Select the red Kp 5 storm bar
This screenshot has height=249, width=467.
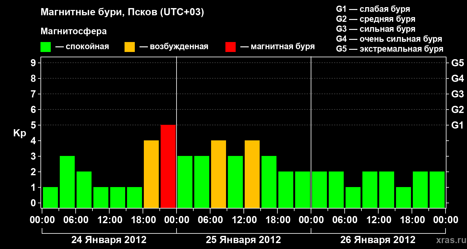pos(168,167)
